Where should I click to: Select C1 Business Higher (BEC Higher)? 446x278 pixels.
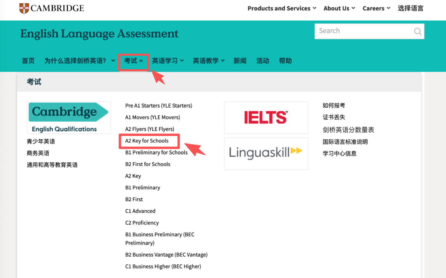[x=163, y=266]
